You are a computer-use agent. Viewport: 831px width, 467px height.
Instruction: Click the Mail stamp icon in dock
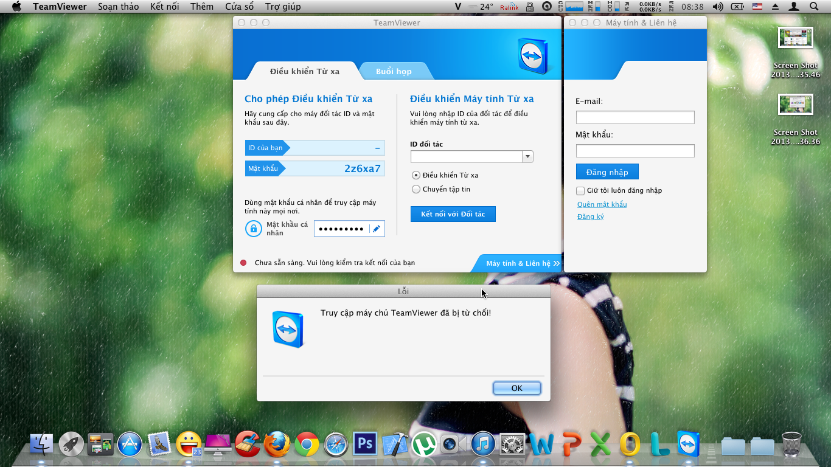[x=159, y=445]
